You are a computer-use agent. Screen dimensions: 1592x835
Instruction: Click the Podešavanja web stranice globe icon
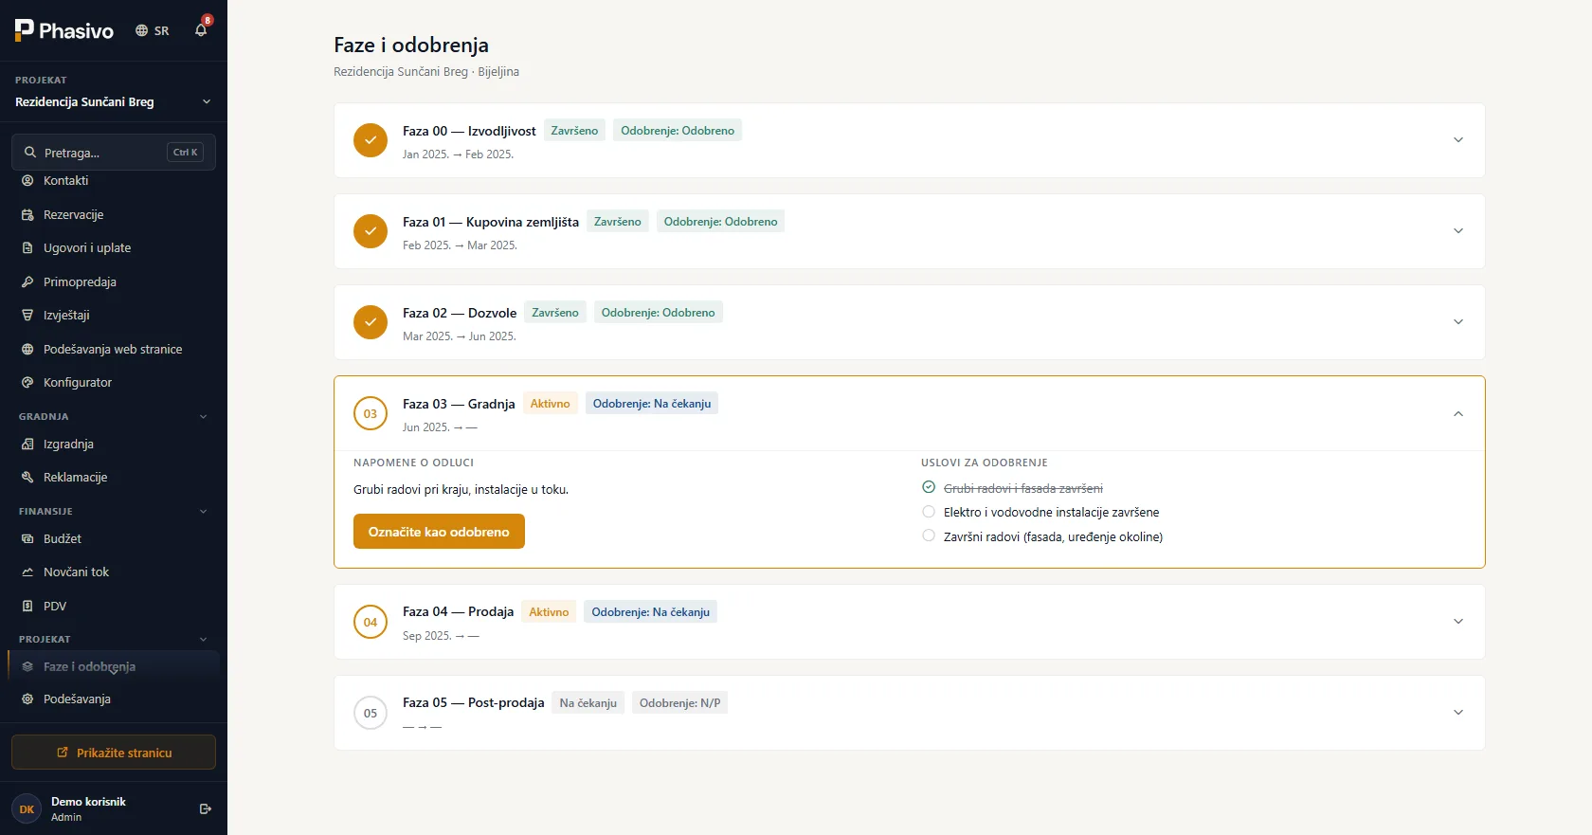tap(27, 349)
